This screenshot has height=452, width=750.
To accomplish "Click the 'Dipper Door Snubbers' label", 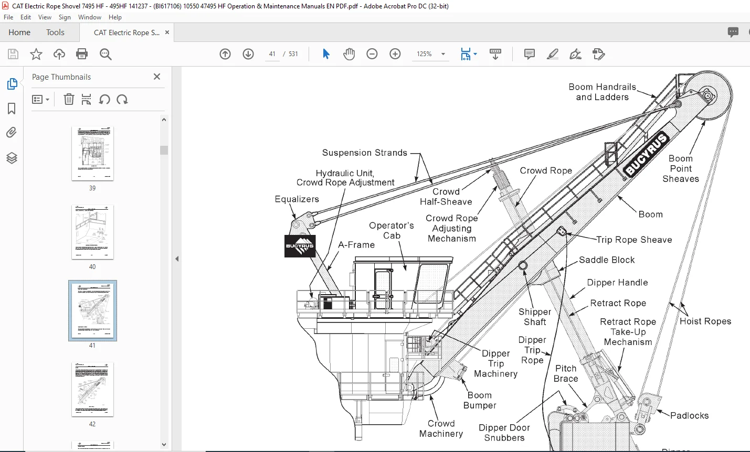I will pyautogui.click(x=504, y=433).
